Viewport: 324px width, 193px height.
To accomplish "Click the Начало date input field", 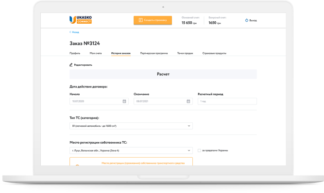I will (x=99, y=101).
